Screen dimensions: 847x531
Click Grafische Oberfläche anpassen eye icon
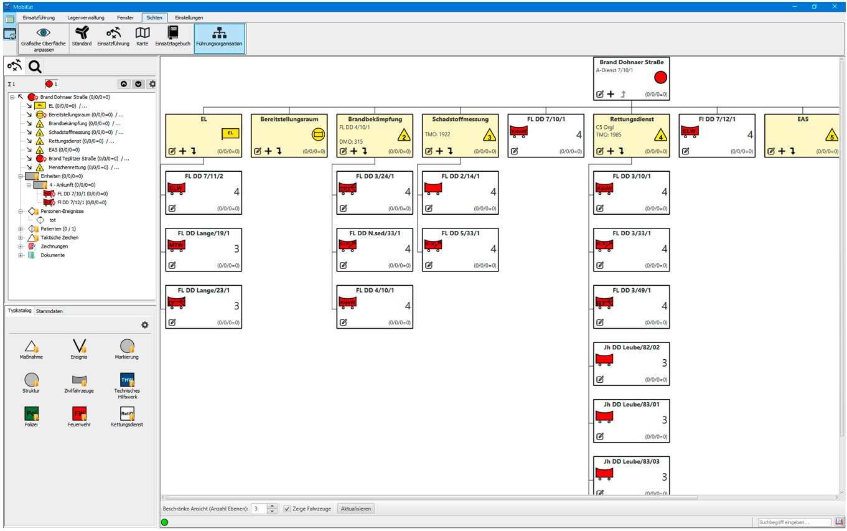point(43,33)
